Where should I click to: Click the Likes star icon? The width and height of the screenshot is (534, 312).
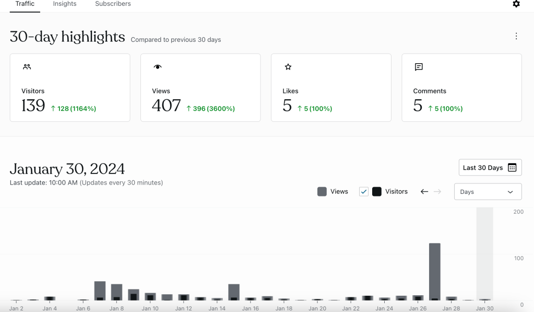point(288,67)
